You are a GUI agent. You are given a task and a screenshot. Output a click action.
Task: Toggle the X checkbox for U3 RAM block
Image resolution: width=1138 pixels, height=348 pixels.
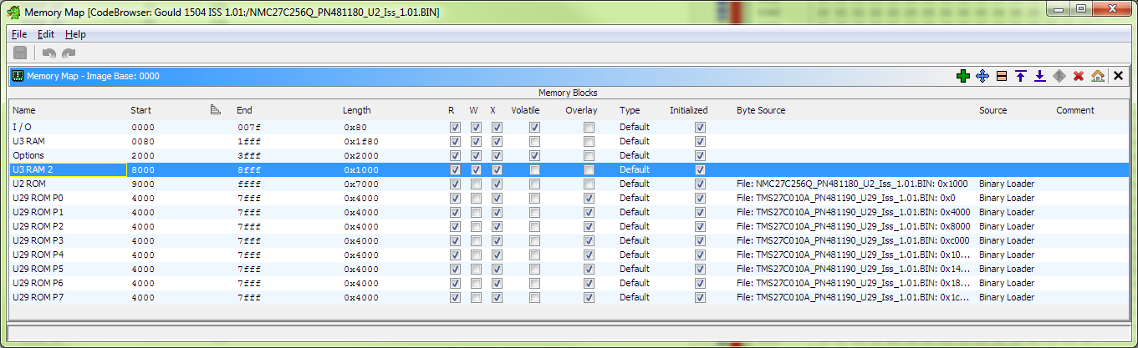click(x=497, y=141)
